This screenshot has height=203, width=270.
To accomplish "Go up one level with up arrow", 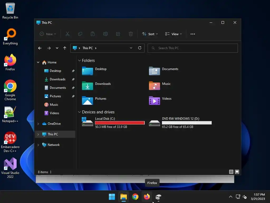I will 65,48.
